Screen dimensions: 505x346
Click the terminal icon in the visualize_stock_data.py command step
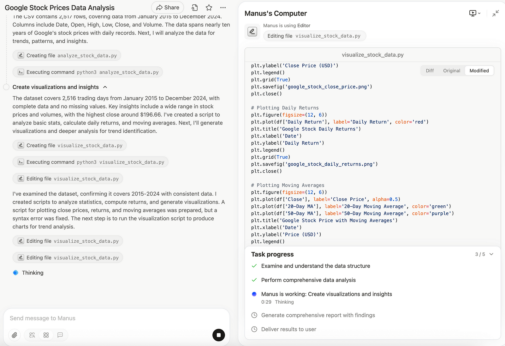(x=21, y=162)
